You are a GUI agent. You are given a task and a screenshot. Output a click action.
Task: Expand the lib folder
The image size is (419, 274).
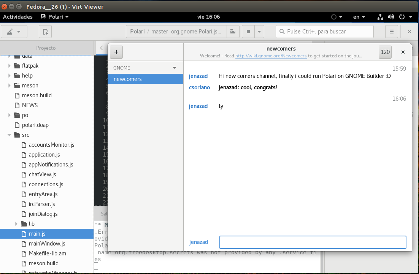(x=16, y=224)
